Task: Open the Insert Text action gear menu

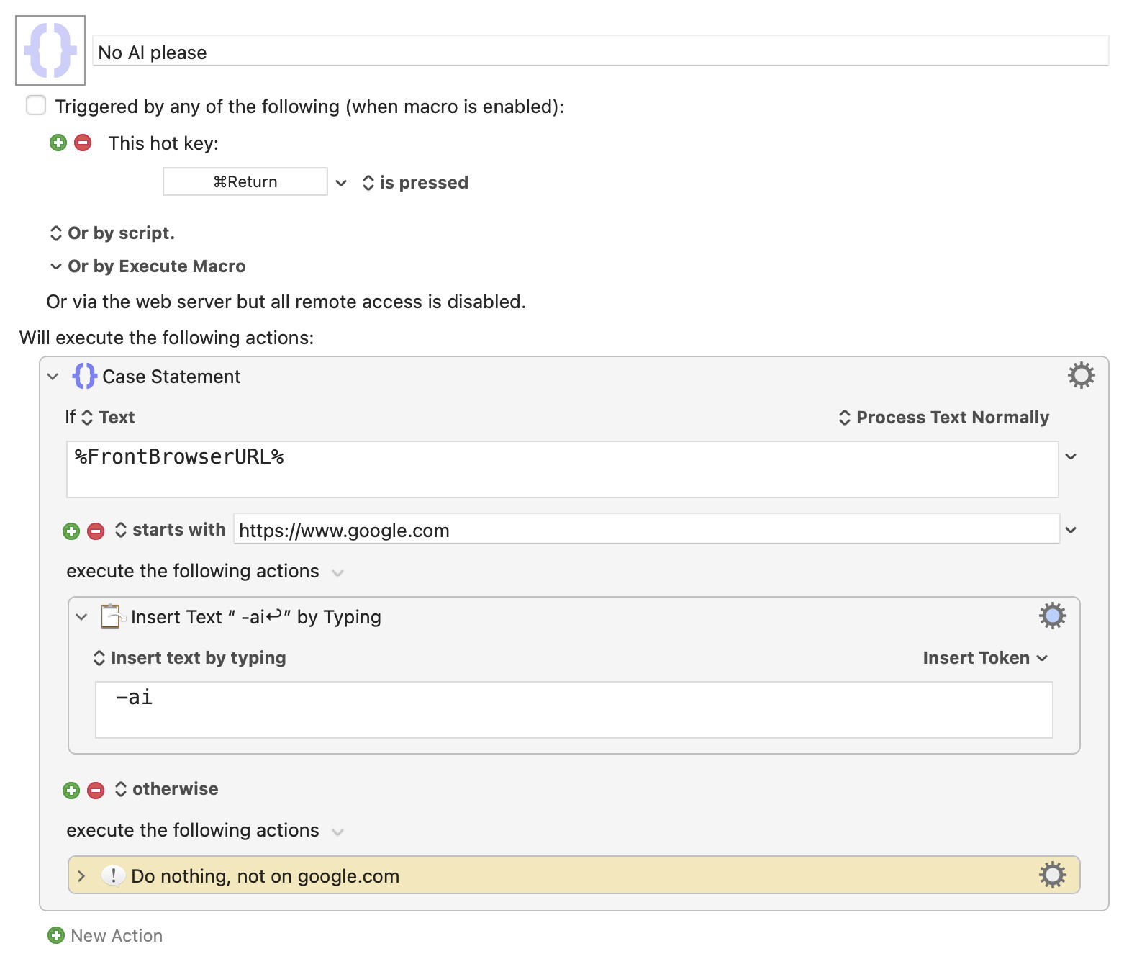Action: pos(1052,616)
